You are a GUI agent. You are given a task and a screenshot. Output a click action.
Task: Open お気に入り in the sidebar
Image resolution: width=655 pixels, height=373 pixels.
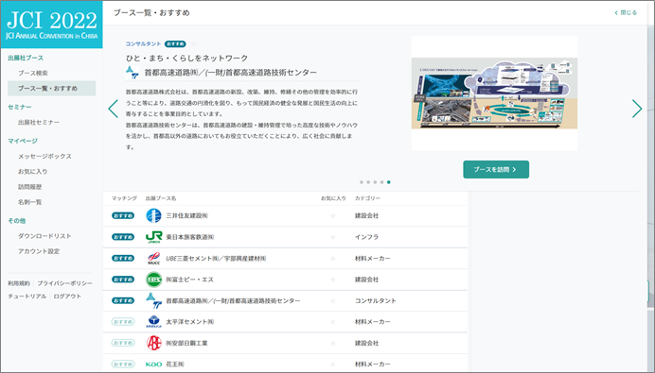click(x=32, y=172)
